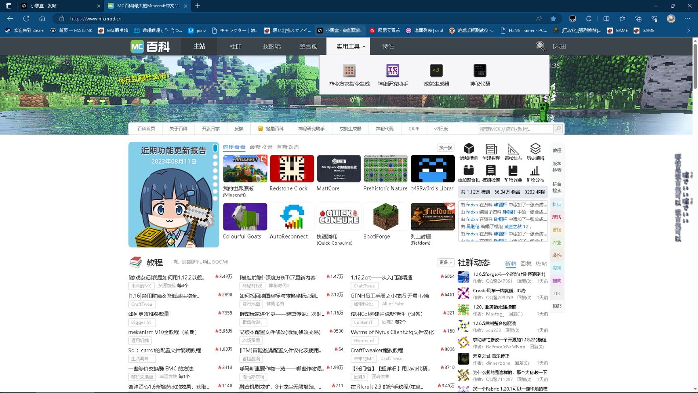Click the 添加模组 cube icon
This screenshot has height=393, width=698.
tap(469, 148)
